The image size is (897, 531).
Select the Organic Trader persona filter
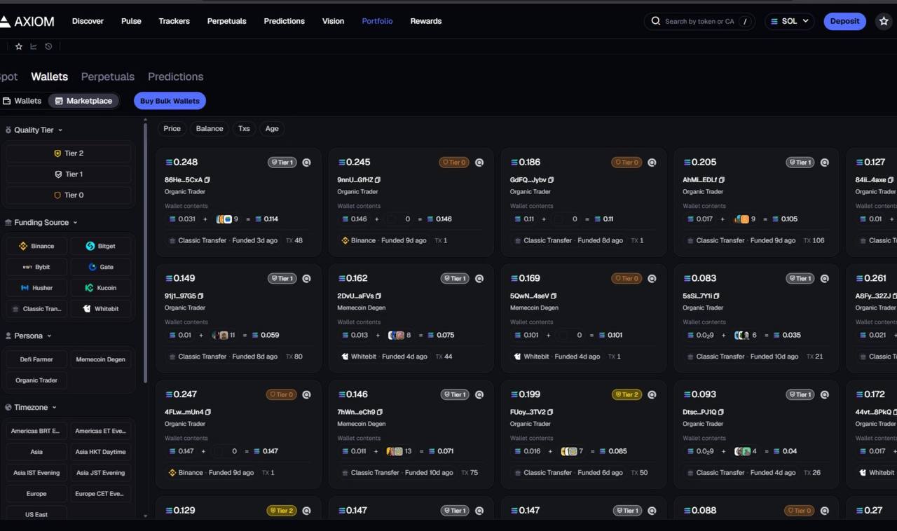point(36,380)
